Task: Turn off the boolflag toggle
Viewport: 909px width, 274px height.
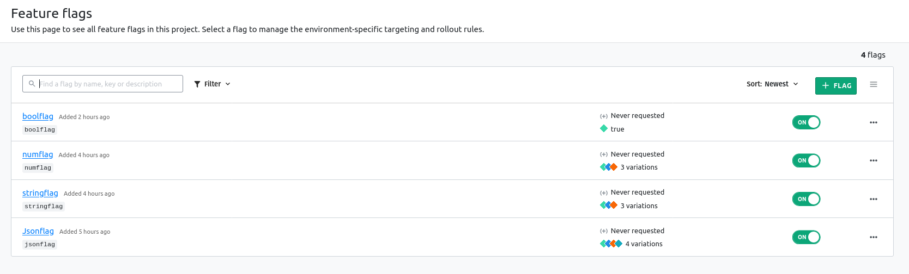Action: click(x=806, y=122)
